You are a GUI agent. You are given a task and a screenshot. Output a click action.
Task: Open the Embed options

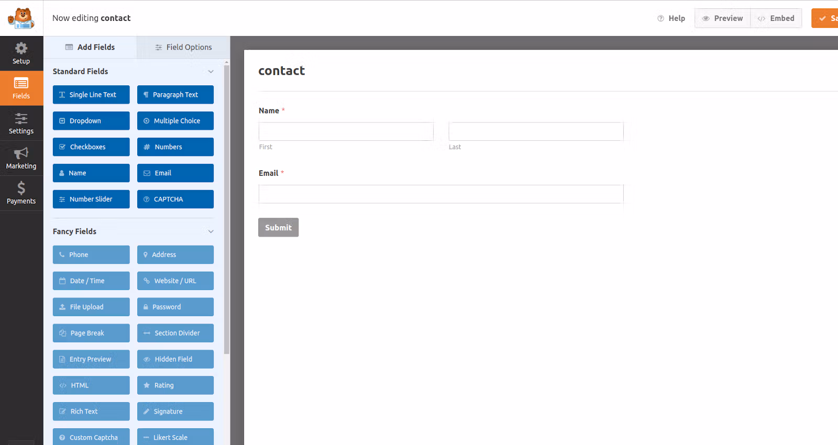[776, 18]
